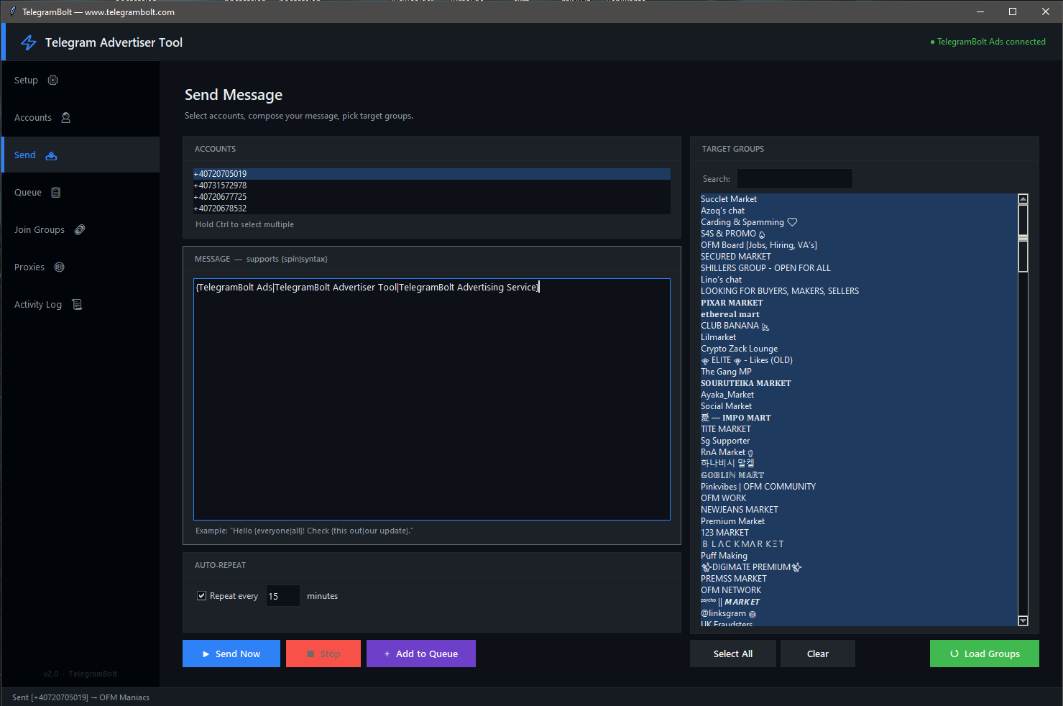Click the target groups Search box
The image size is (1063, 706).
click(x=795, y=178)
